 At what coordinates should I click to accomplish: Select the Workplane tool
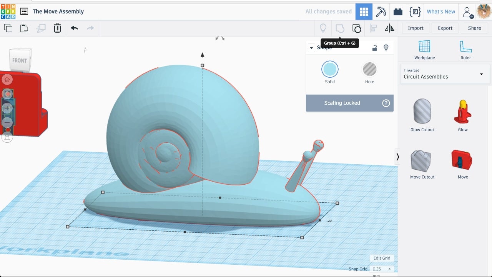(424, 50)
